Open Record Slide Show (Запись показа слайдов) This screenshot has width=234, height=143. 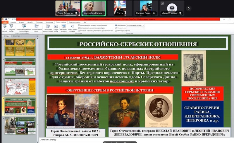[x=73, y=28]
